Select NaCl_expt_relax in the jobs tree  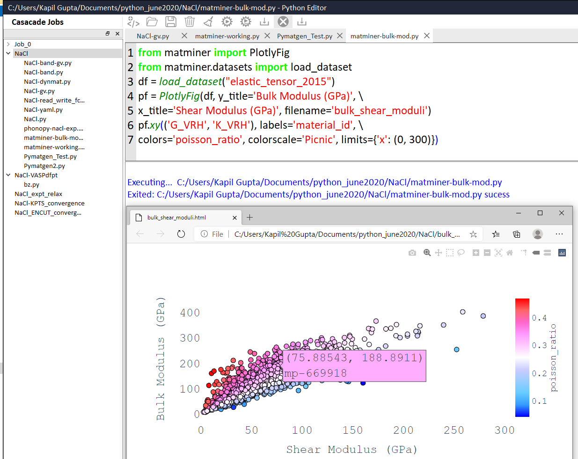tap(38, 194)
